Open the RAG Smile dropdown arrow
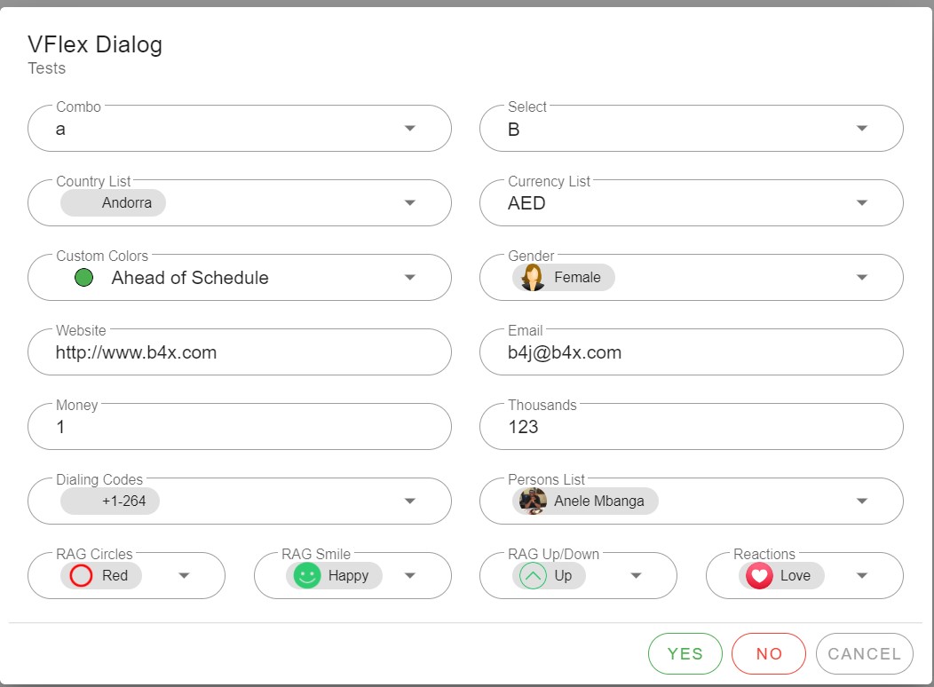934x687 pixels. (409, 576)
